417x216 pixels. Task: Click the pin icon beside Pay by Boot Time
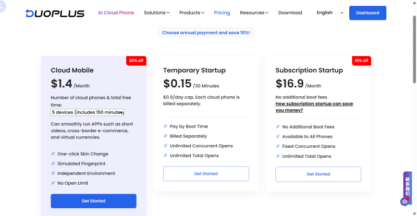(x=165, y=126)
